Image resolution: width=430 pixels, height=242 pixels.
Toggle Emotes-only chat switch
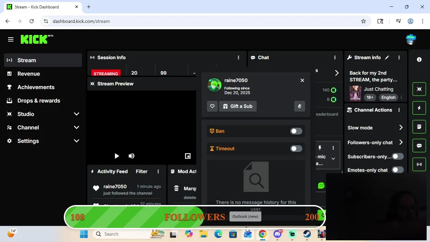[x=398, y=170]
